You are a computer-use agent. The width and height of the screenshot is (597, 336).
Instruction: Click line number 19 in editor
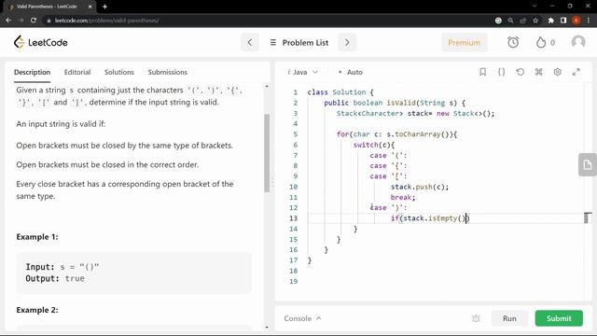pos(293,281)
